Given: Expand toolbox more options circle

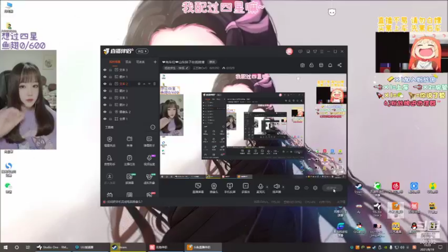Looking at the screenshot, I should click(153, 128).
